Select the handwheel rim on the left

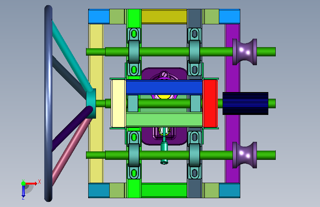point(48,103)
